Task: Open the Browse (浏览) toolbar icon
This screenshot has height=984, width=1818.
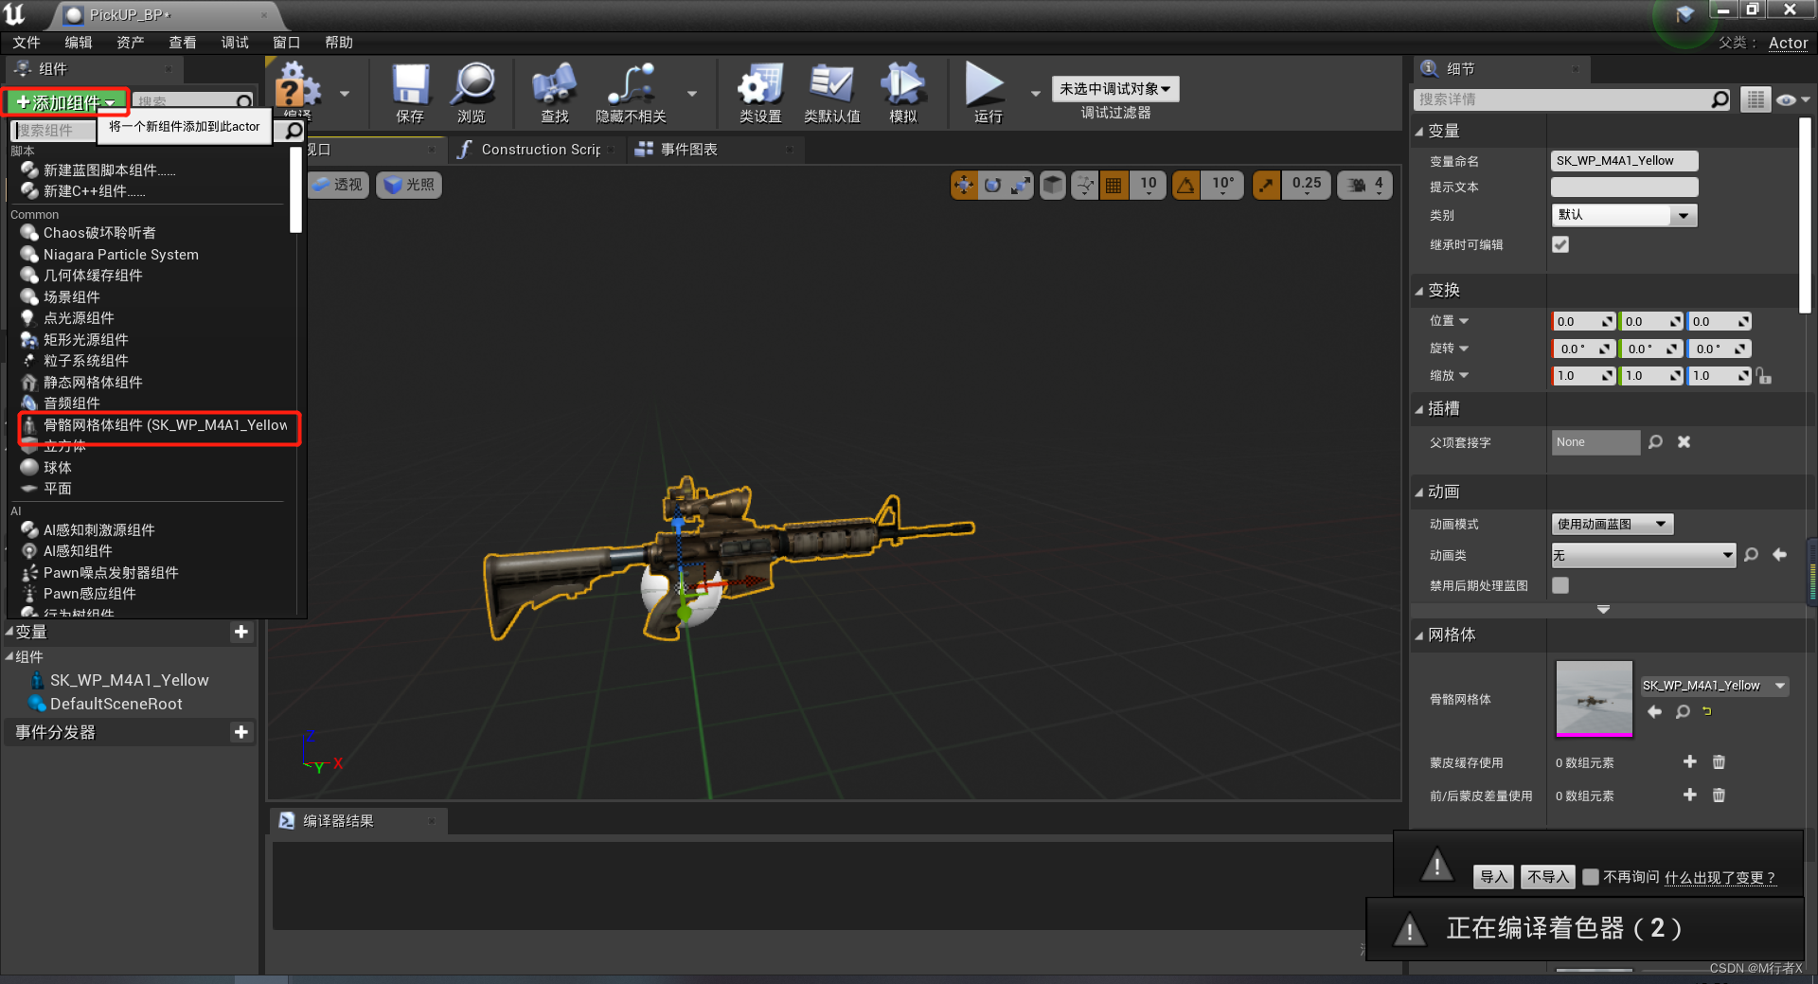Action: (x=472, y=93)
